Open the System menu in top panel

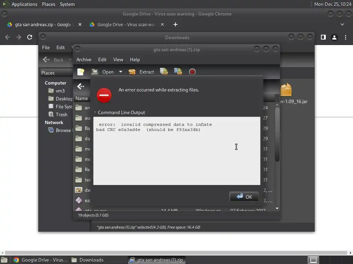tap(67, 4)
